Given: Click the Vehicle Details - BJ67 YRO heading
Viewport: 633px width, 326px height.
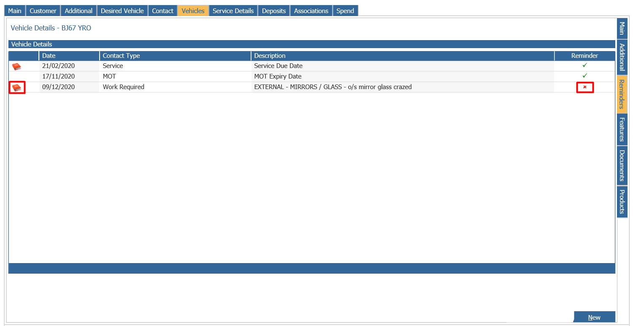Looking at the screenshot, I should [x=51, y=28].
